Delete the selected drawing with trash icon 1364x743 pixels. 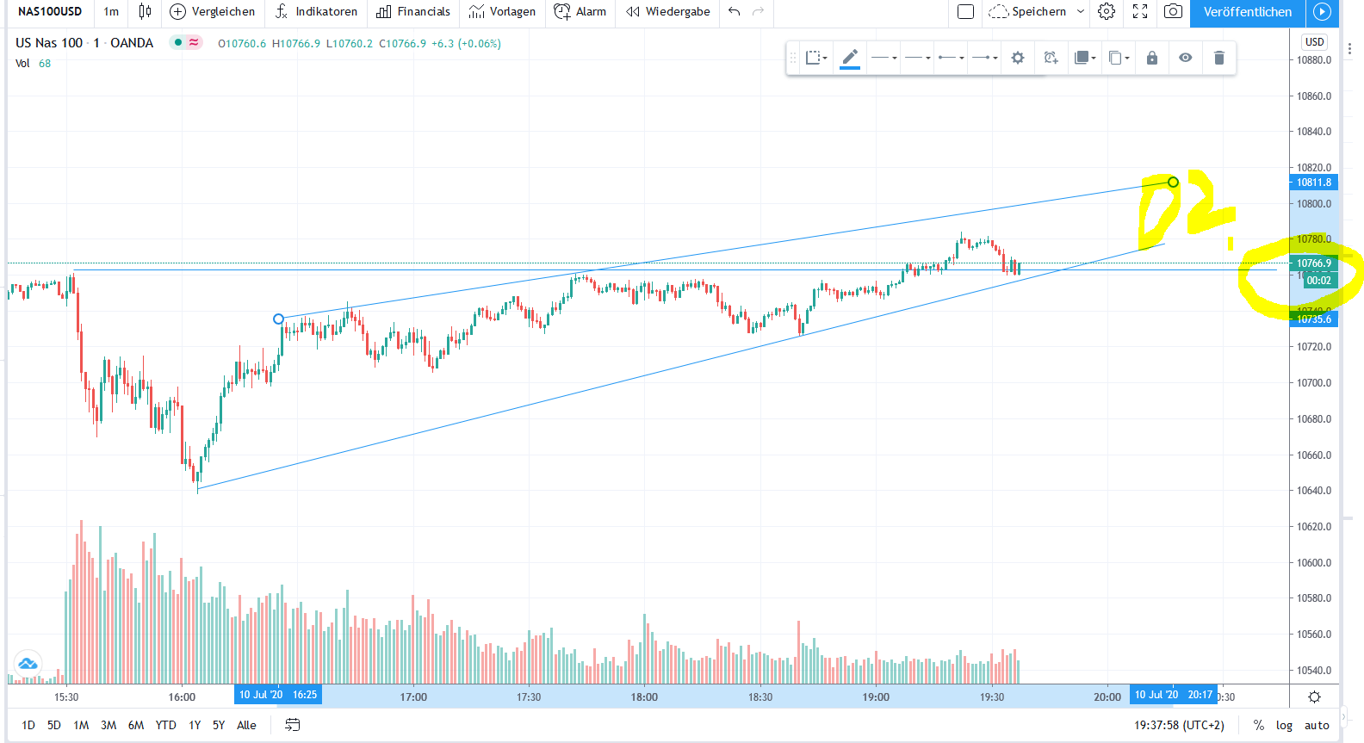pos(1218,58)
